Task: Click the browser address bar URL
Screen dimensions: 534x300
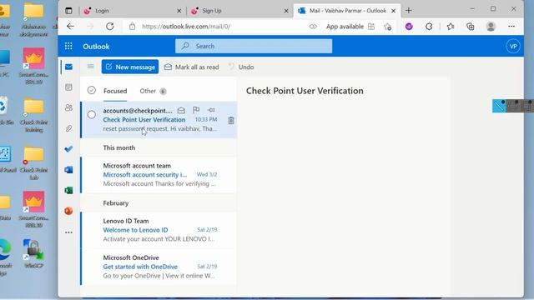Action: coord(186,26)
